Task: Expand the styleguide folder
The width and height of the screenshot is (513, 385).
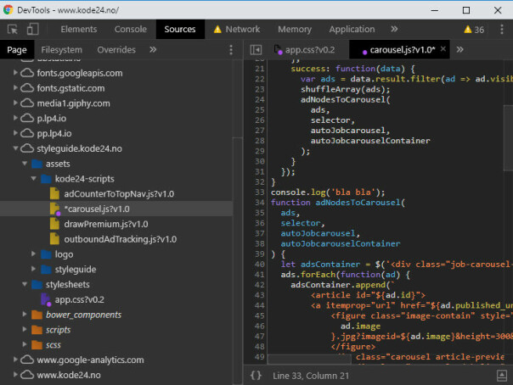Action: (33, 269)
